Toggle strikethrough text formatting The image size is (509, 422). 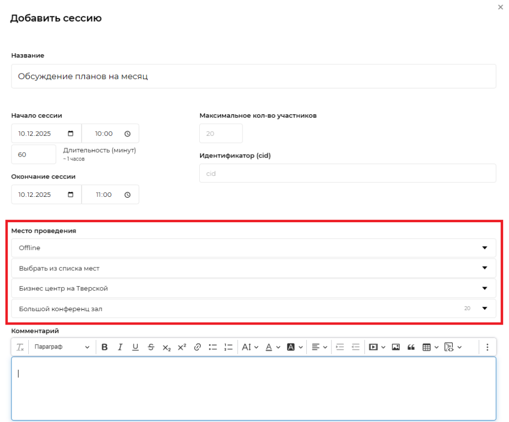coord(151,347)
